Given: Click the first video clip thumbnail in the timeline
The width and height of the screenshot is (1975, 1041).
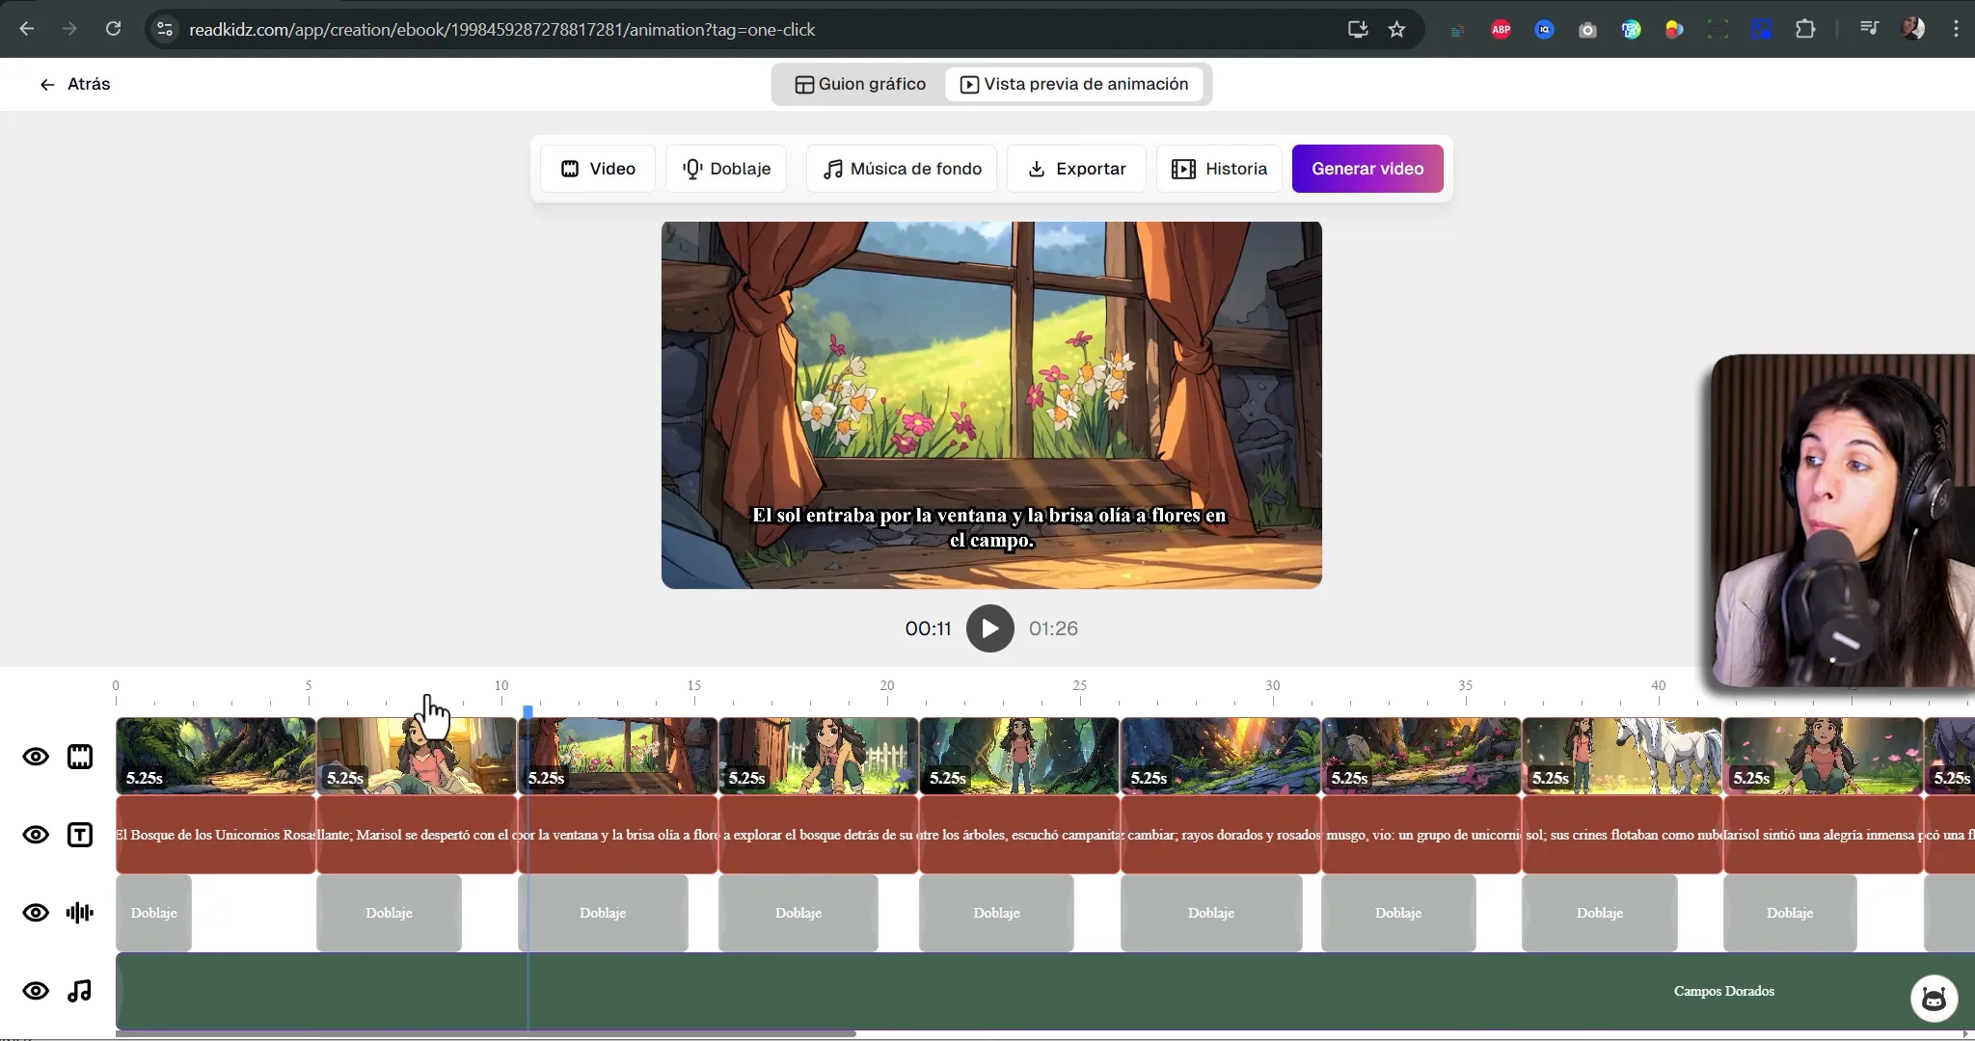Looking at the screenshot, I should click(214, 756).
